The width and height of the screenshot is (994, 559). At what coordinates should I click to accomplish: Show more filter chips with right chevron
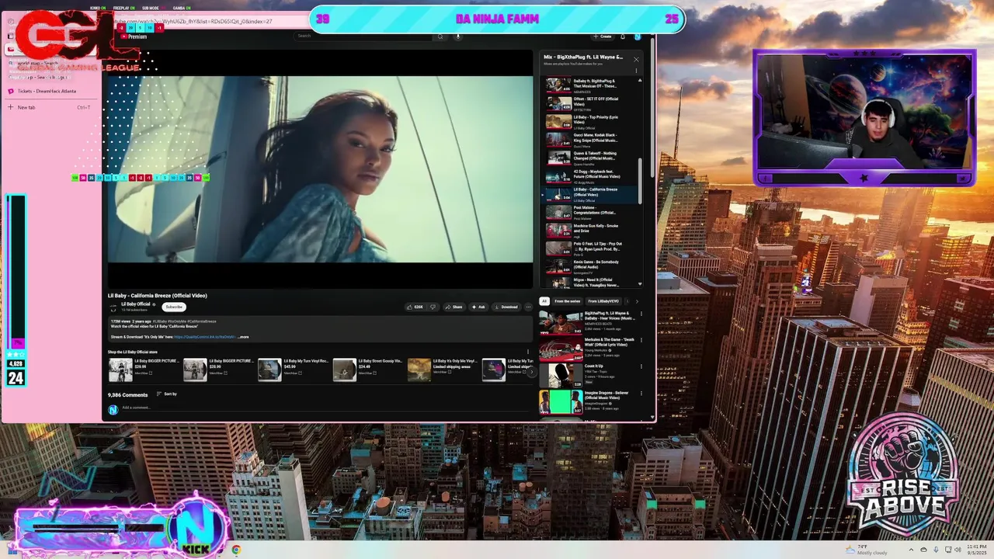click(x=637, y=301)
